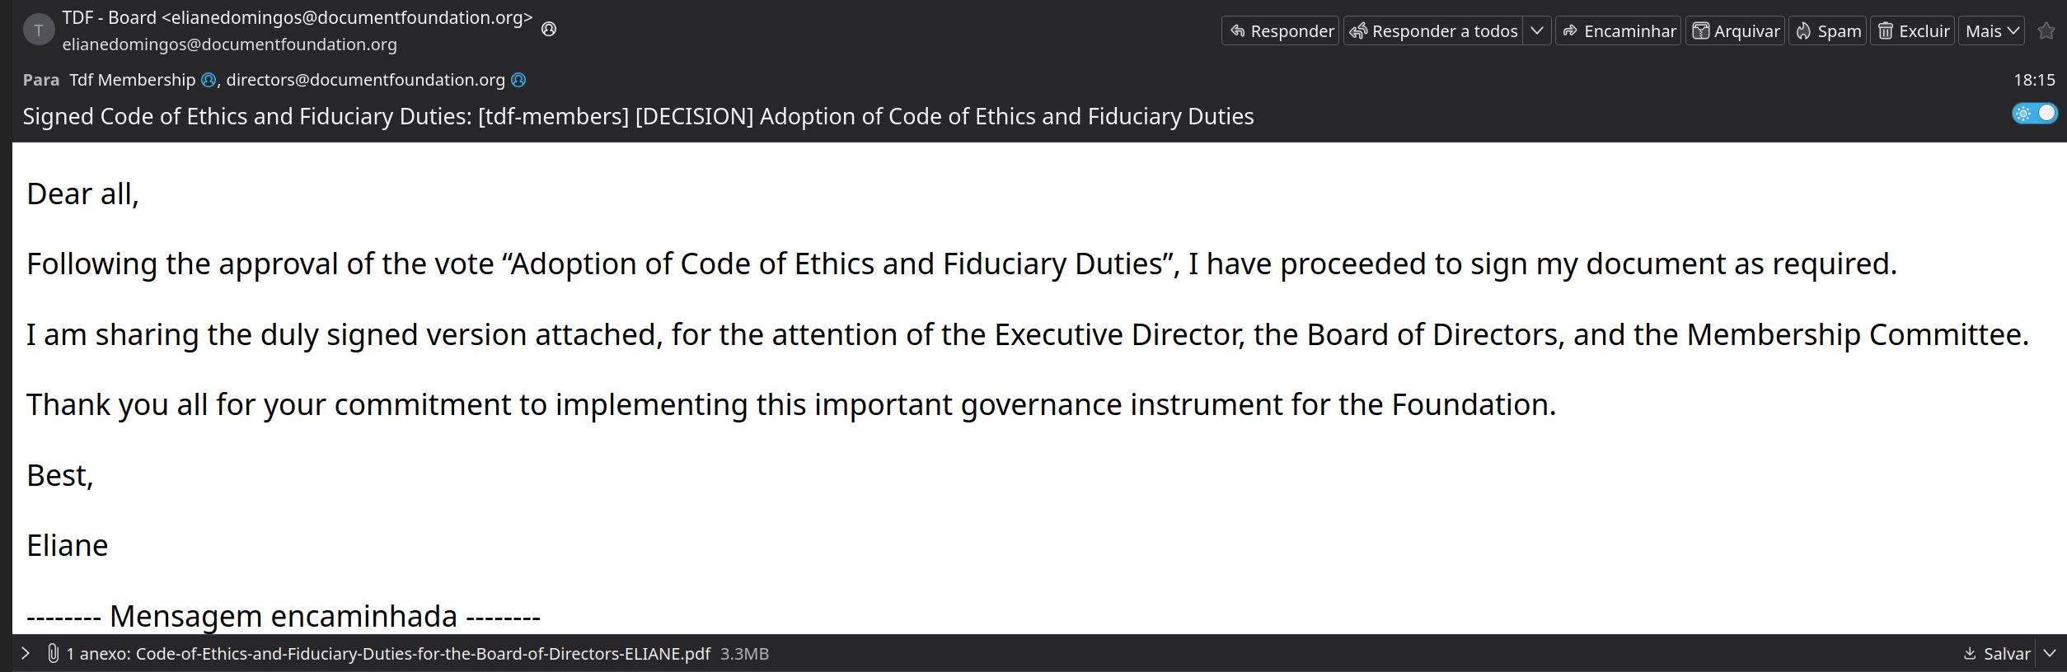Open the Responder a todos dropdown arrow

pyautogui.click(x=1537, y=31)
